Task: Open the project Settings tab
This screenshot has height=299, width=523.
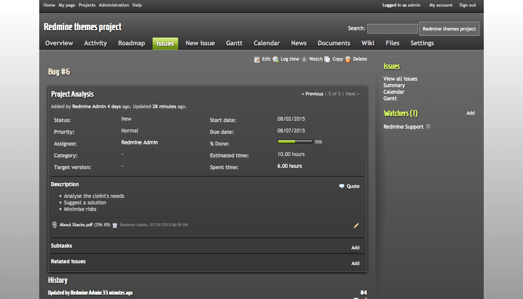Action: pyautogui.click(x=422, y=43)
